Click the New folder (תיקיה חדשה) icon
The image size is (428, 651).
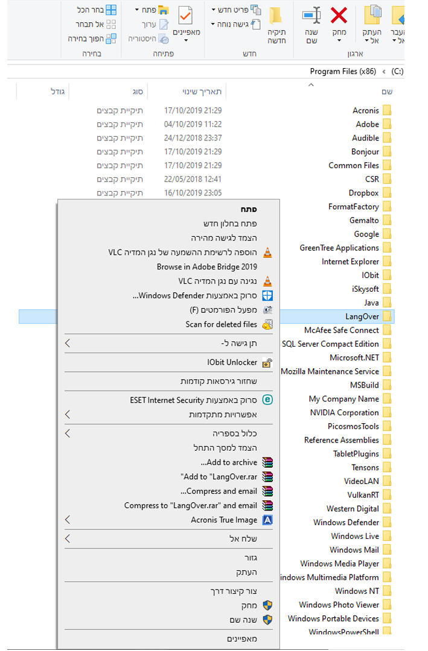[276, 16]
